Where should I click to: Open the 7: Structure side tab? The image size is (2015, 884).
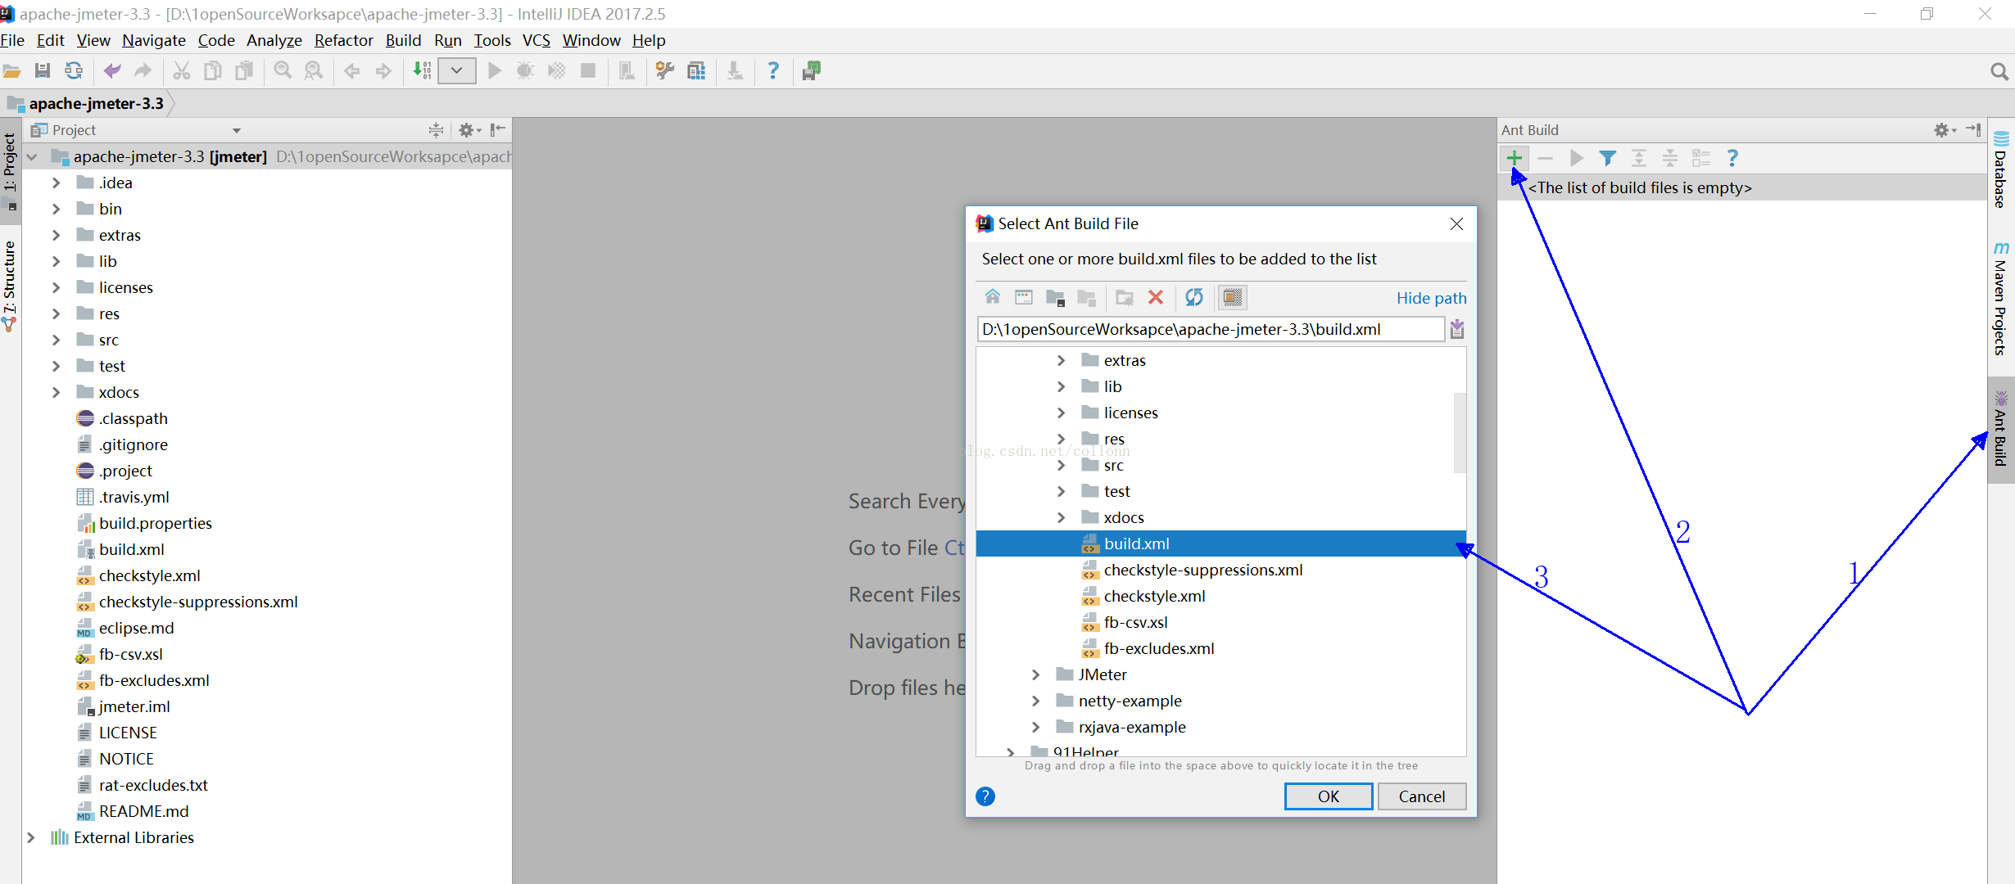click(11, 285)
